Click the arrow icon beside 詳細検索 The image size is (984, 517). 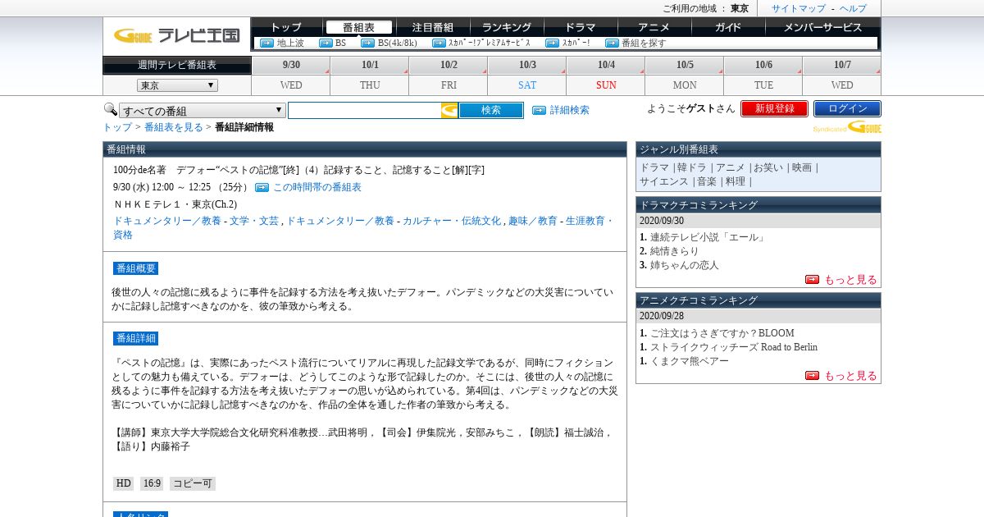[x=539, y=110]
